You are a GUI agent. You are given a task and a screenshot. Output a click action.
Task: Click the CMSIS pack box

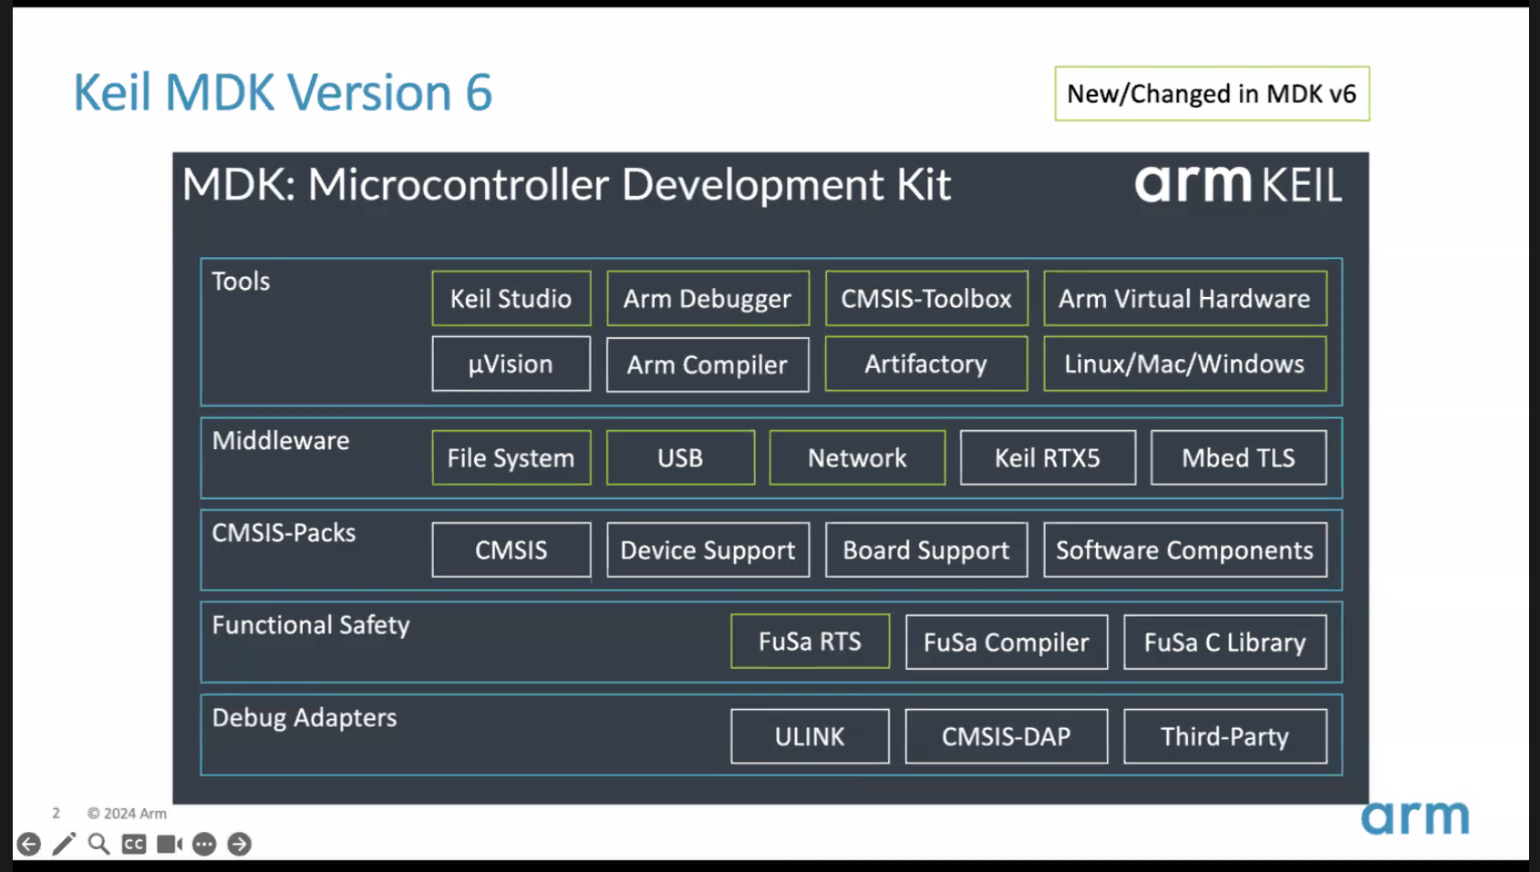pyautogui.click(x=512, y=549)
